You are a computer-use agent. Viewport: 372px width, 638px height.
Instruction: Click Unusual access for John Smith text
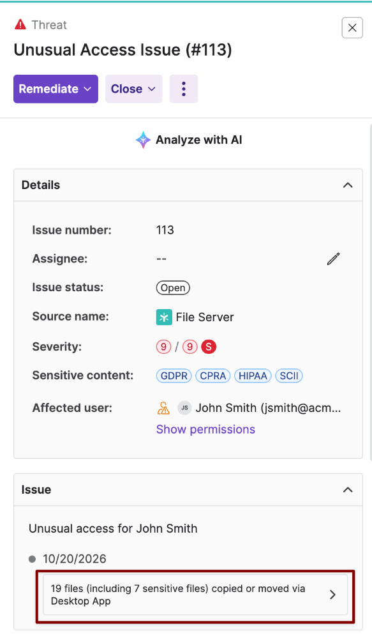tap(113, 529)
